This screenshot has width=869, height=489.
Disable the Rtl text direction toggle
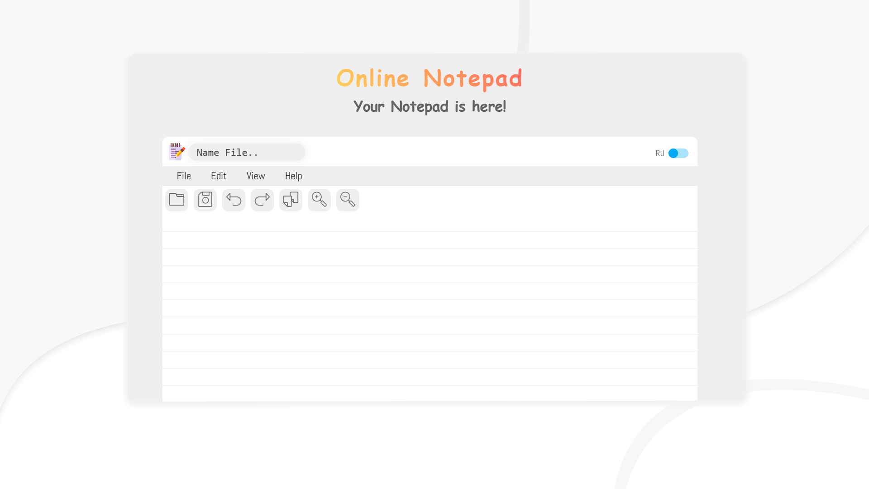(x=678, y=153)
